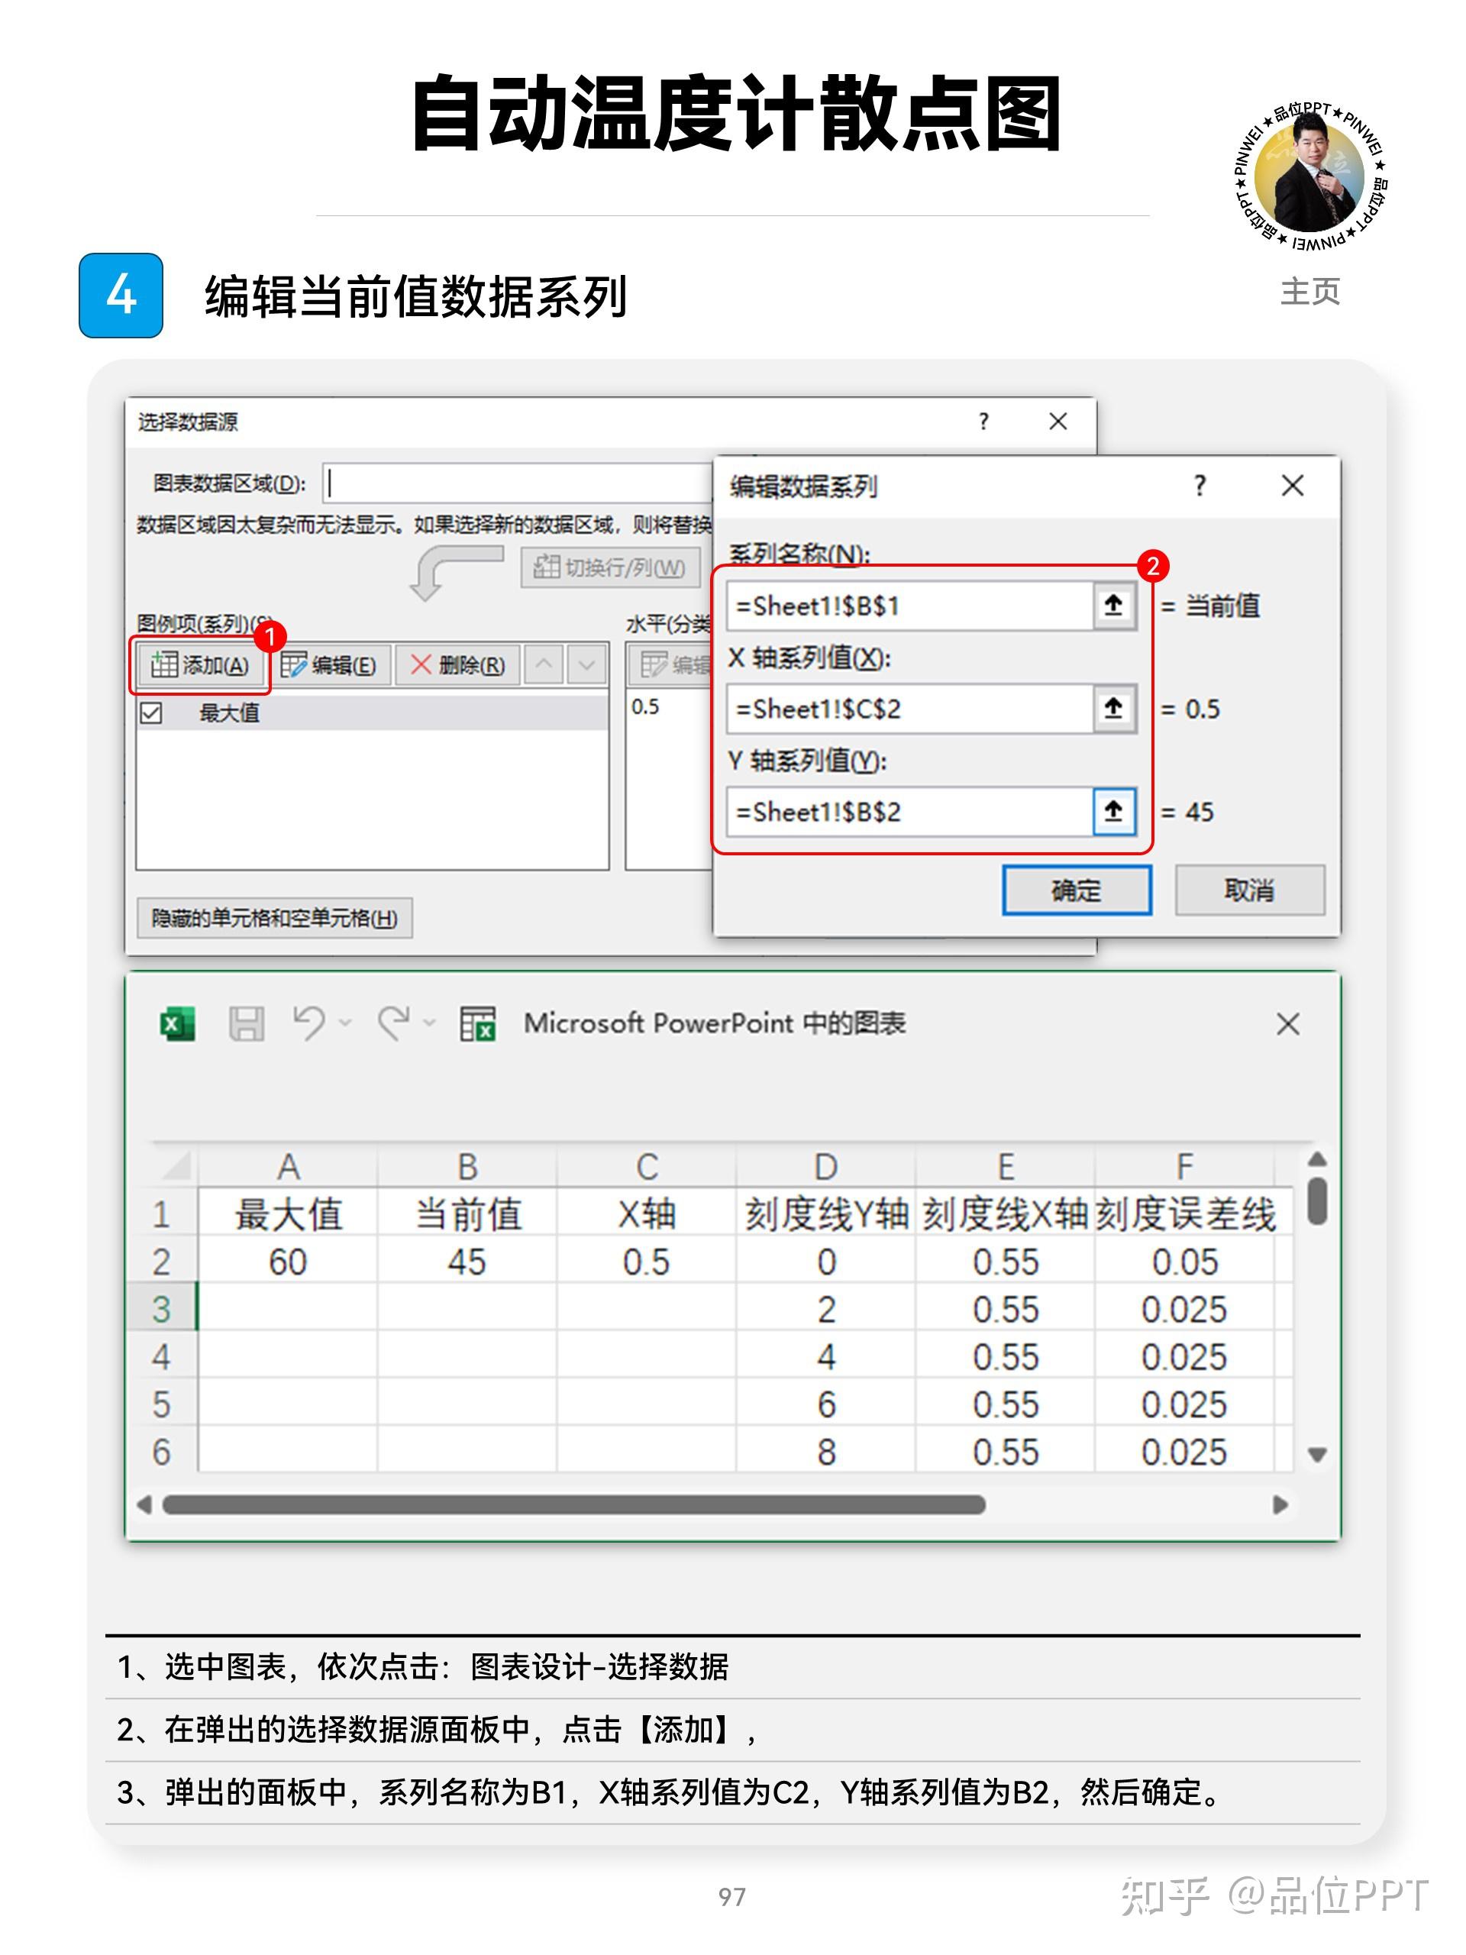Click range selector for X axis values
This screenshot has width=1466, height=1955.
[x=1112, y=708]
